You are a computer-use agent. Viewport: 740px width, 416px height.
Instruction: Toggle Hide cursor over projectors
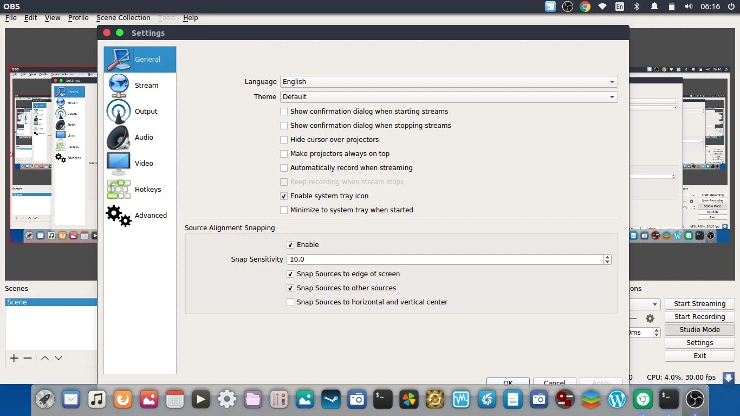(284, 140)
